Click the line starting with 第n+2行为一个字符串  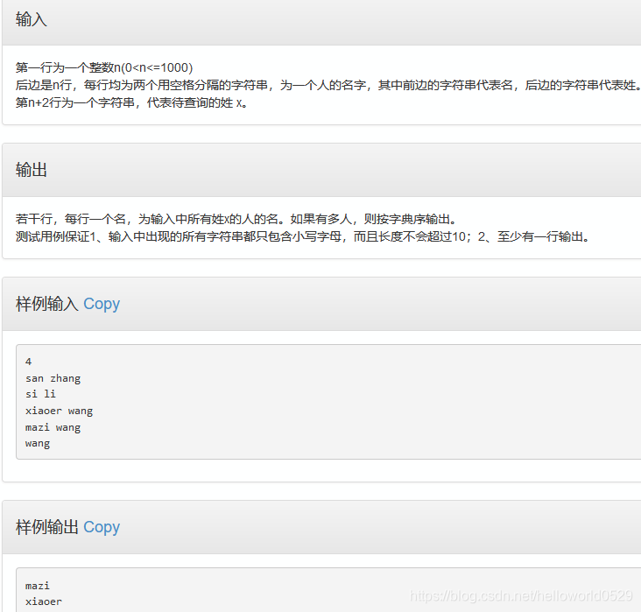(131, 102)
